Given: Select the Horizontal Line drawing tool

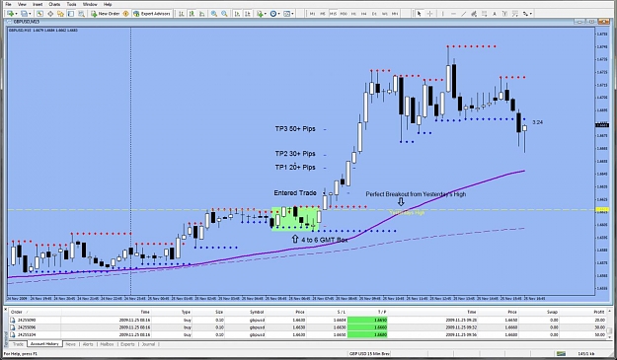Looking at the screenshot, I should click(x=453, y=14).
